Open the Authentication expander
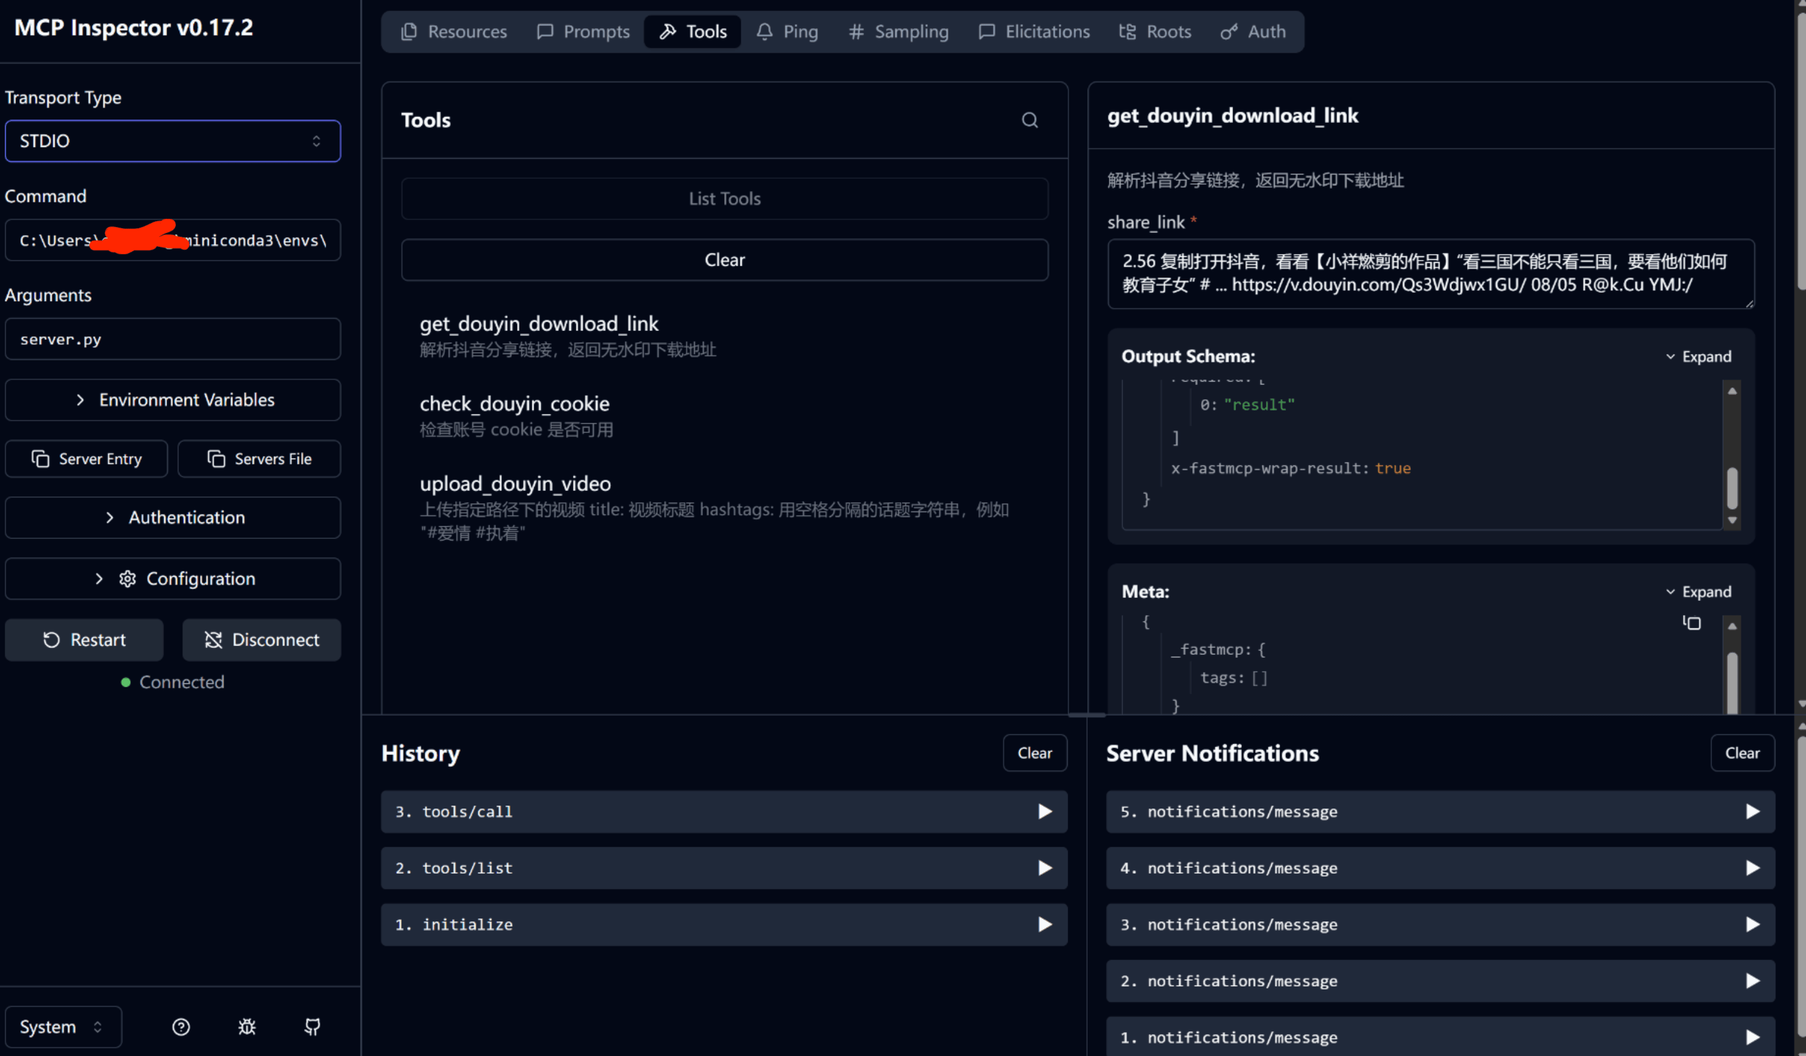1806x1056 pixels. click(x=173, y=517)
